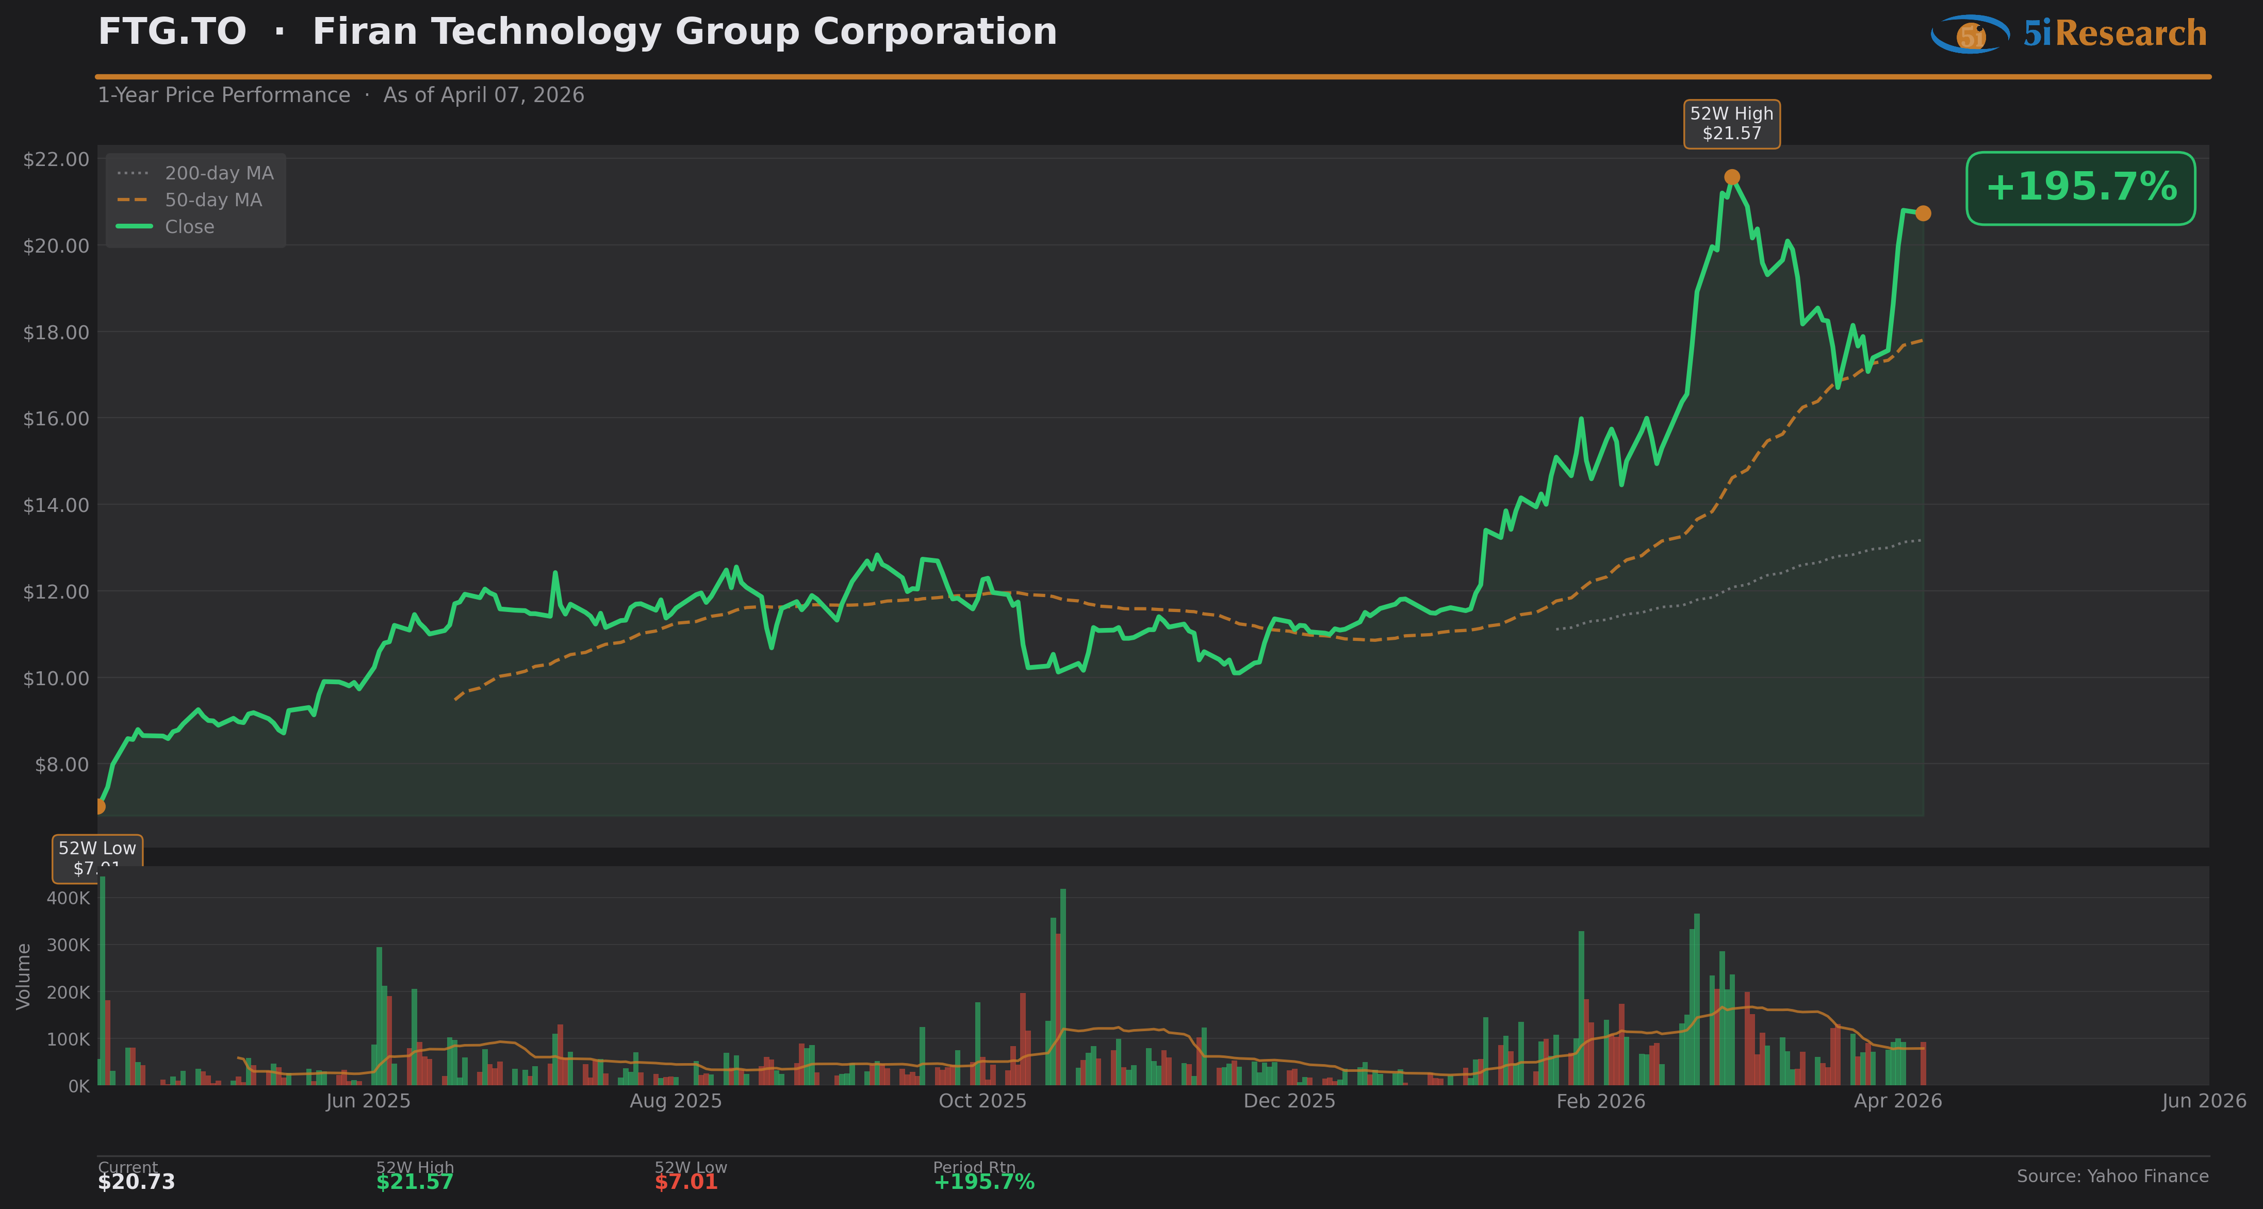The height and width of the screenshot is (1209, 2263).
Task: Select the Jun 2025 axis label
Action: pos(368,1101)
